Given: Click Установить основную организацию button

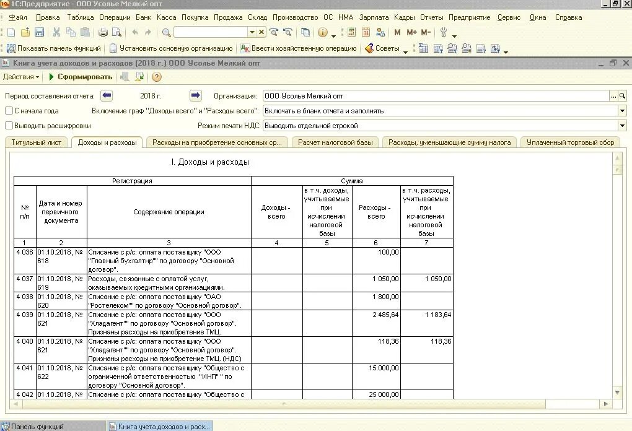Looking at the screenshot, I should pyautogui.click(x=171, y=48).
